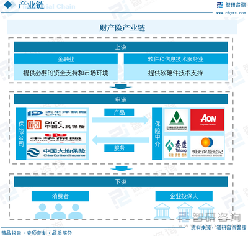Click the consumers people icon group
Screen dimensions: 248x236
click(x=59, y=211)
